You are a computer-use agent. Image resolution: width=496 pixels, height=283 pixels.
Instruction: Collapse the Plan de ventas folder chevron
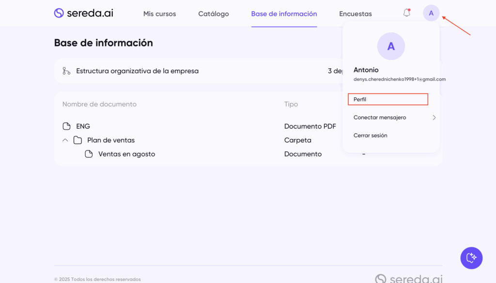point(65,140)
